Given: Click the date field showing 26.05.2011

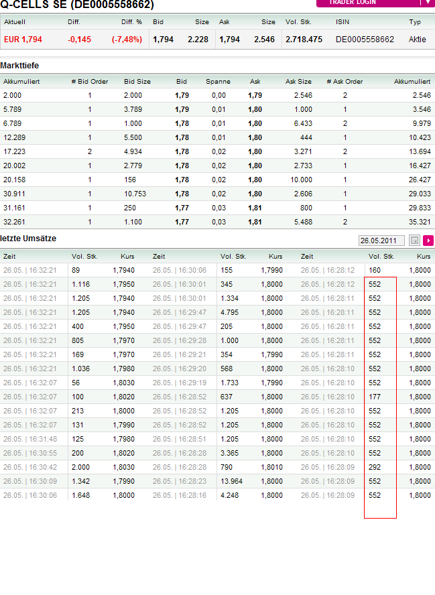Looking at the screenshot, I should coord(381,241).
